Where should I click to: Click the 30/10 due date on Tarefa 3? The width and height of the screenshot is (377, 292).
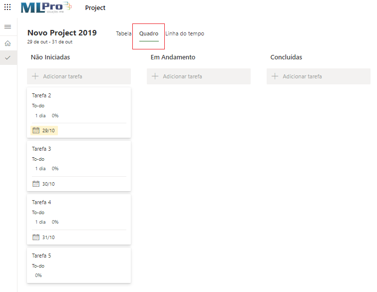point(48,184)
